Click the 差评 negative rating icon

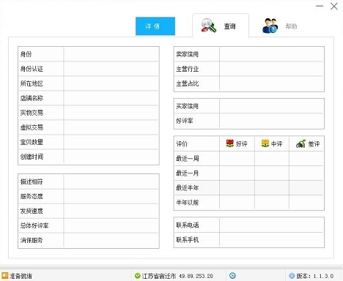click(300, 143)
